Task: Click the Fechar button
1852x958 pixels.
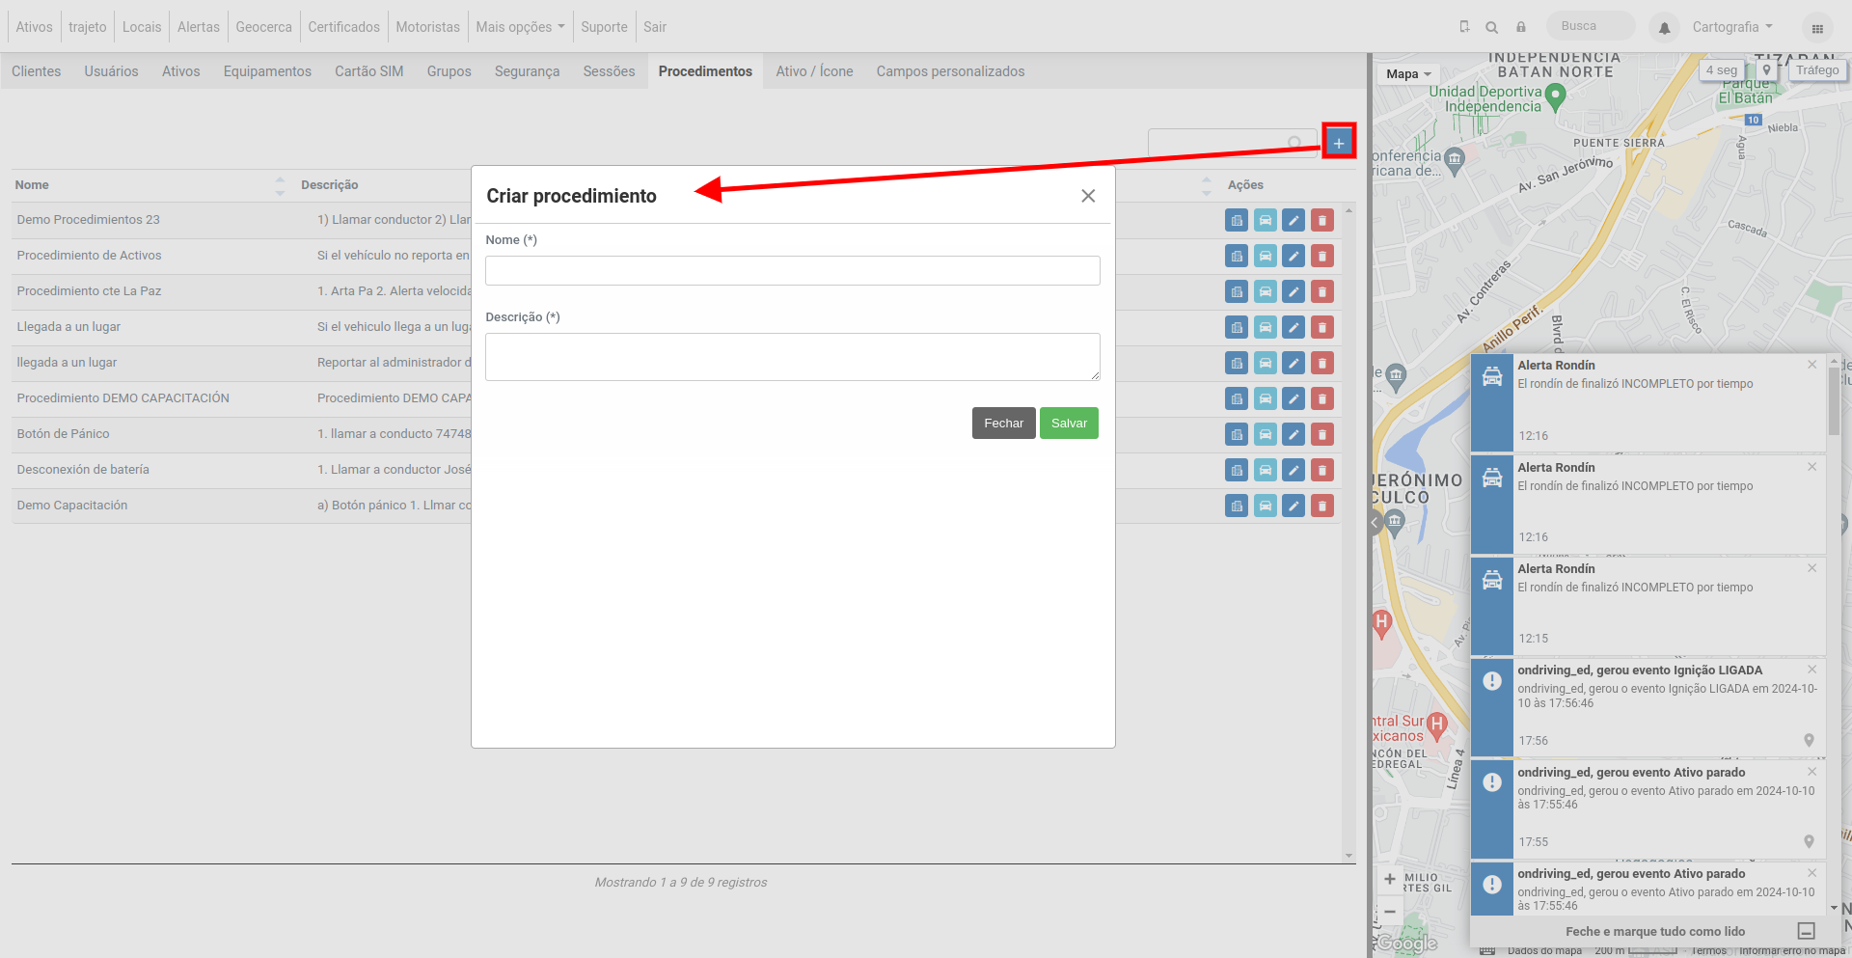Action: click(x=1003, y=424)
